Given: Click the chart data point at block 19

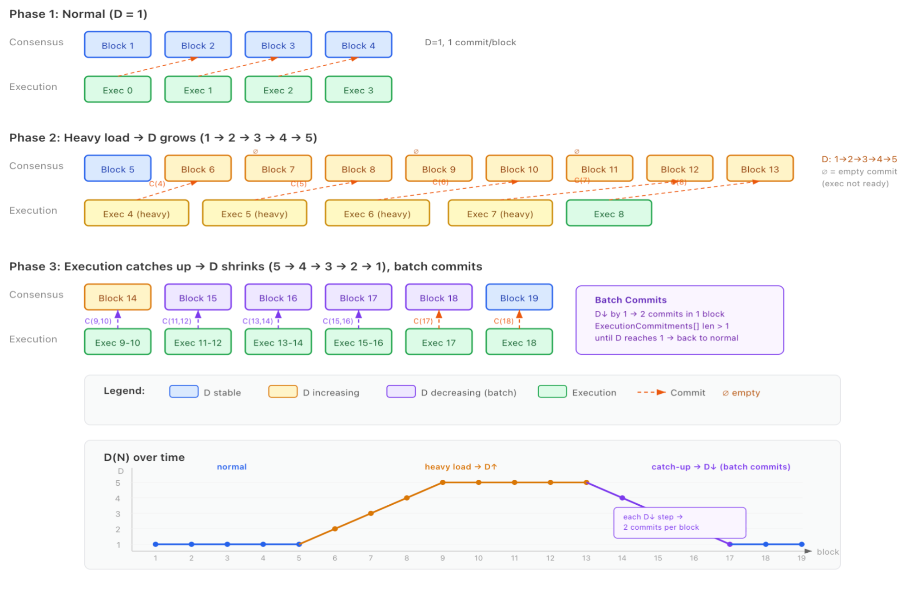Looking at the screenshot, I should click(801, 544).
